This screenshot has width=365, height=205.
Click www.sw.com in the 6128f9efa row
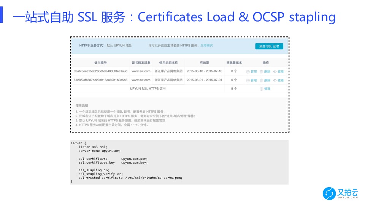pyautogui.click(x=141, y=80)
